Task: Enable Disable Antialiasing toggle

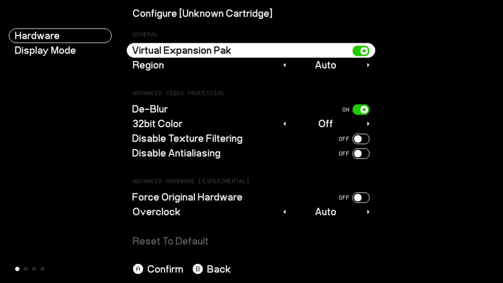Action: [361, 154]
